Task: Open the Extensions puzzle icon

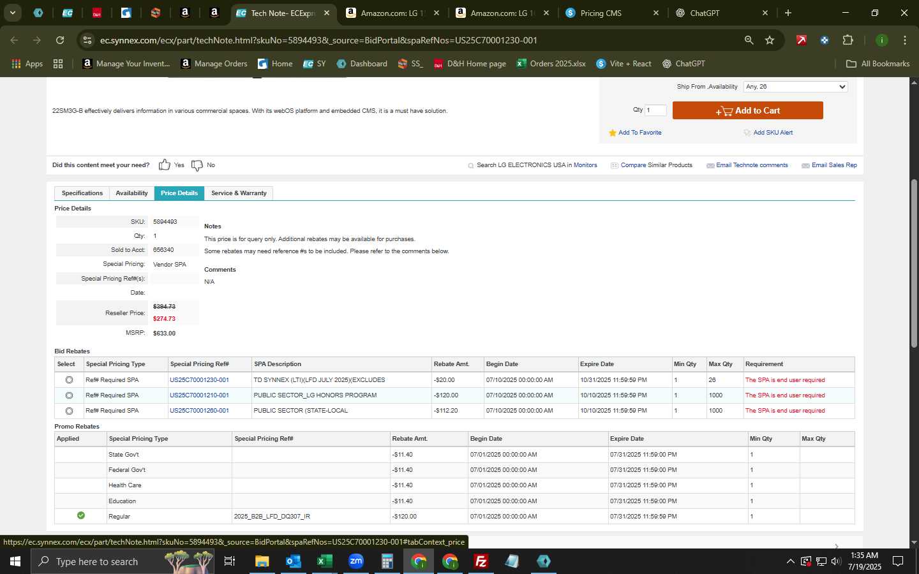Action: click(848, 40)
